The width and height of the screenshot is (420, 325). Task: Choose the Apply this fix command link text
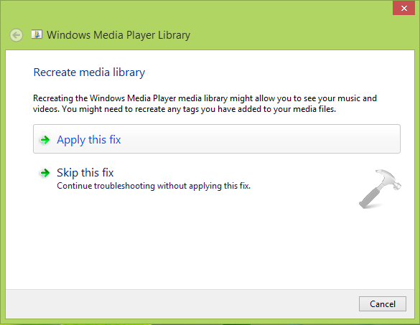coord(88,140)
